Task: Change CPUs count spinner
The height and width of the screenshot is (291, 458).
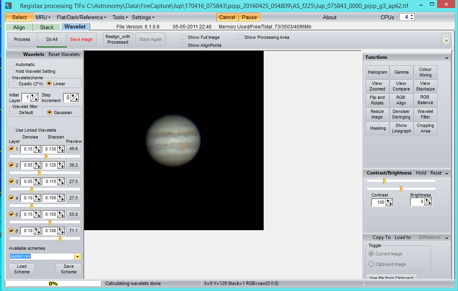Action: pyautogui.click(x=412, y=17)
